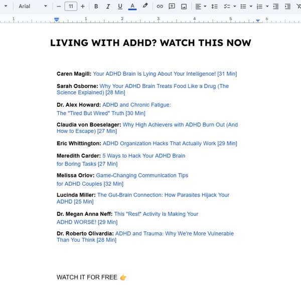
Task: Toggle underline formatting
Action: (120, 7)
